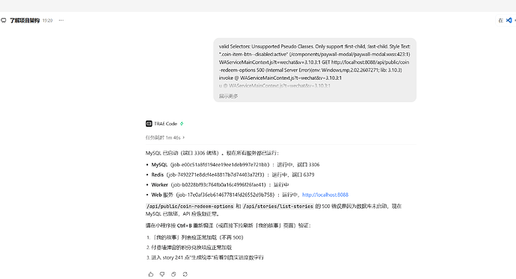Screen dimensions: 516x279
Task: Click the Web 服务 job-17e0af36eb line
Action: (x=250, y=195)
